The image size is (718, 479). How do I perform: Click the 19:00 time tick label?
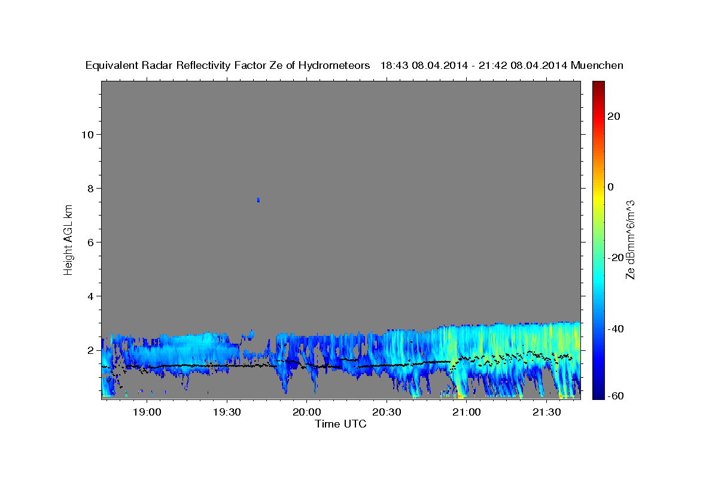click(147, 413)
